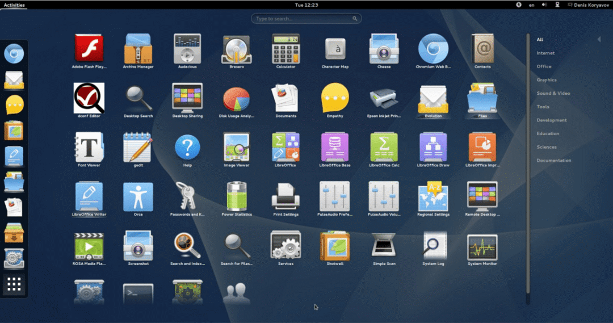Open Services configuration
The height and width of the screenshot is (323, 613).
[x=285, y=248]
